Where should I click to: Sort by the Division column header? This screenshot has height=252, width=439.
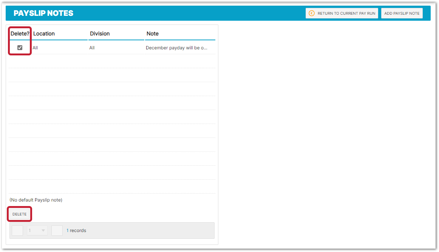(100, 34)
